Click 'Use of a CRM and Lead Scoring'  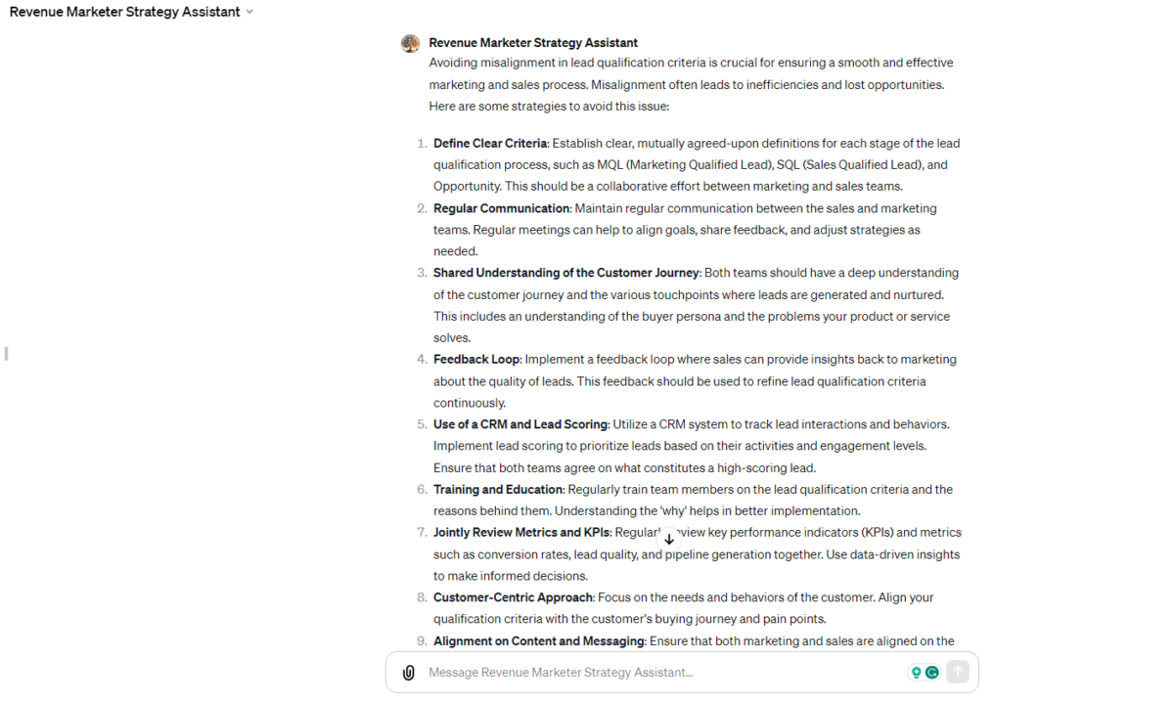(x=520, y=424)
